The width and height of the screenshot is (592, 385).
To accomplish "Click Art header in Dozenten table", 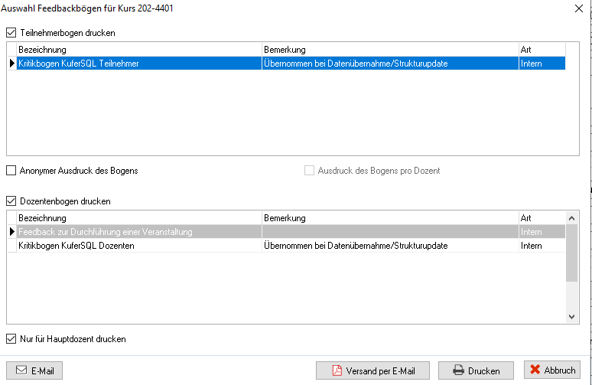I will click(542, 218).
